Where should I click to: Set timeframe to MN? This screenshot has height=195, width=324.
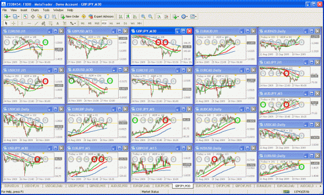pos(139,23)
